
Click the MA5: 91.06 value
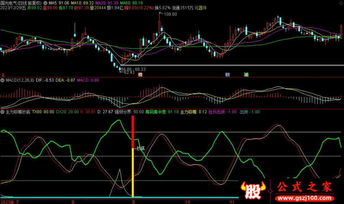click(59, 3)
